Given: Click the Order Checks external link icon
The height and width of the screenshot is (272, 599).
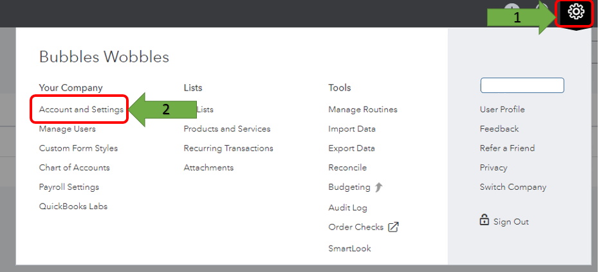Looking at the screenshot, I should pyautogui.click(x=393, y=227).
